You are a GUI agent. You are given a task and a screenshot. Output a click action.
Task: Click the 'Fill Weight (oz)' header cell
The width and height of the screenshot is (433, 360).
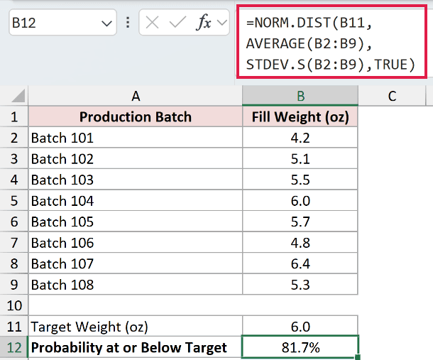point(300,116)
